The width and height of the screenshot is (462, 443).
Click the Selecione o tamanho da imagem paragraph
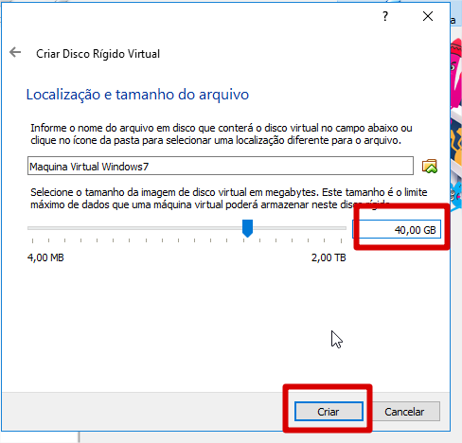[229, 199]
